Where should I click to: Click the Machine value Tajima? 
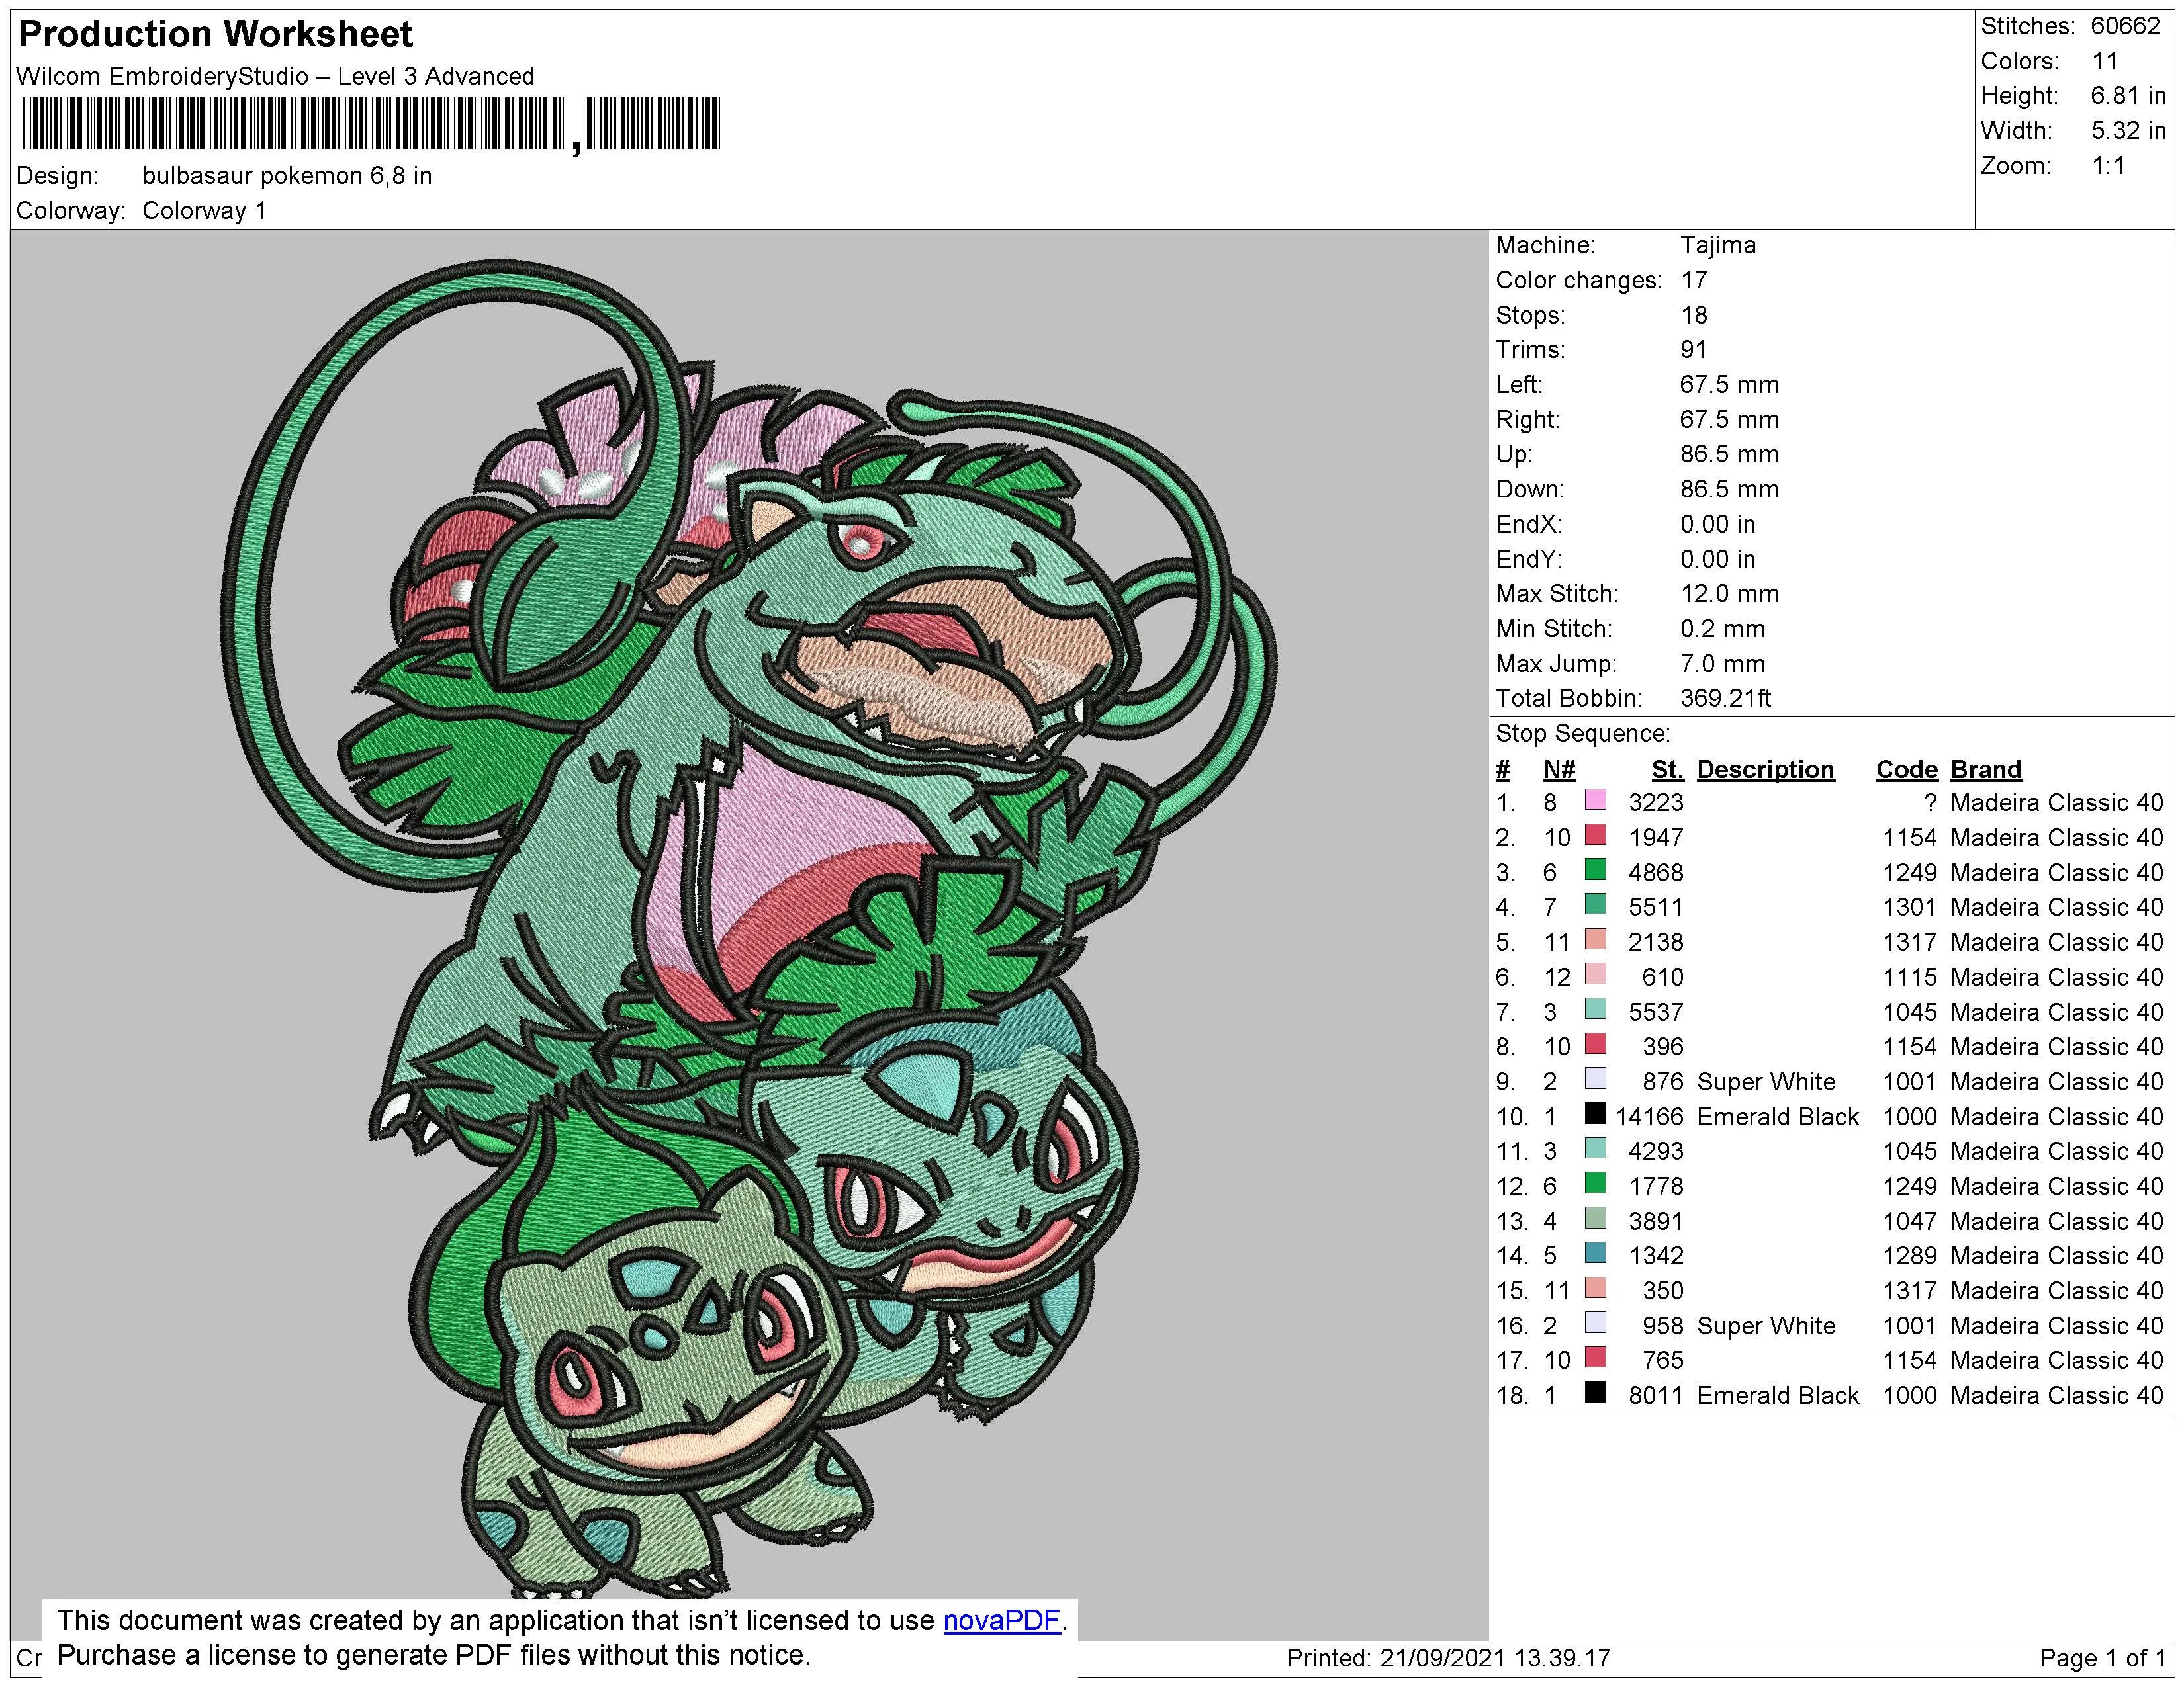point(1718,246)
